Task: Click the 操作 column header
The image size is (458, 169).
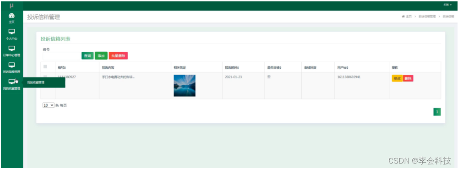Action: coord(395,67)
